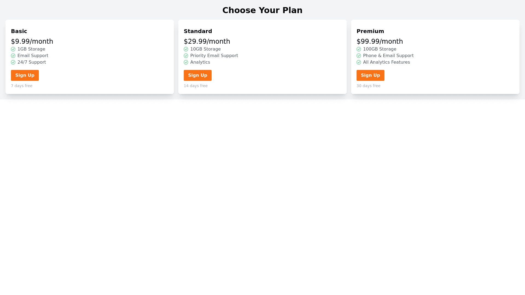Screen dimensions: 525x295
Task: Sign up for the Premium plan
Action: [x=371, y=75]
